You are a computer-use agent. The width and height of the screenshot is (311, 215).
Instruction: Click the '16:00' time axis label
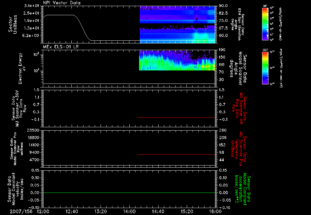click(x=215, y=211)
